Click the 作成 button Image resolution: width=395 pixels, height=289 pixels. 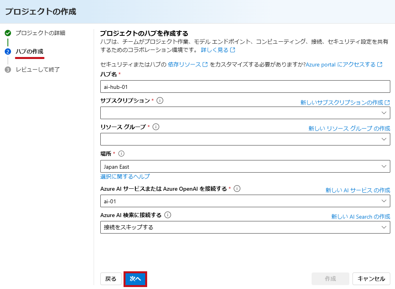(330, 279)
